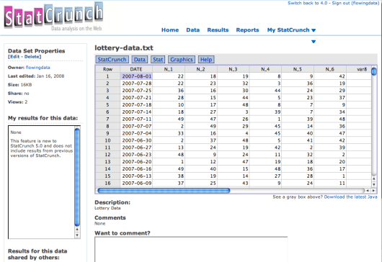Click data table scroll right arrow

[373, 191]
